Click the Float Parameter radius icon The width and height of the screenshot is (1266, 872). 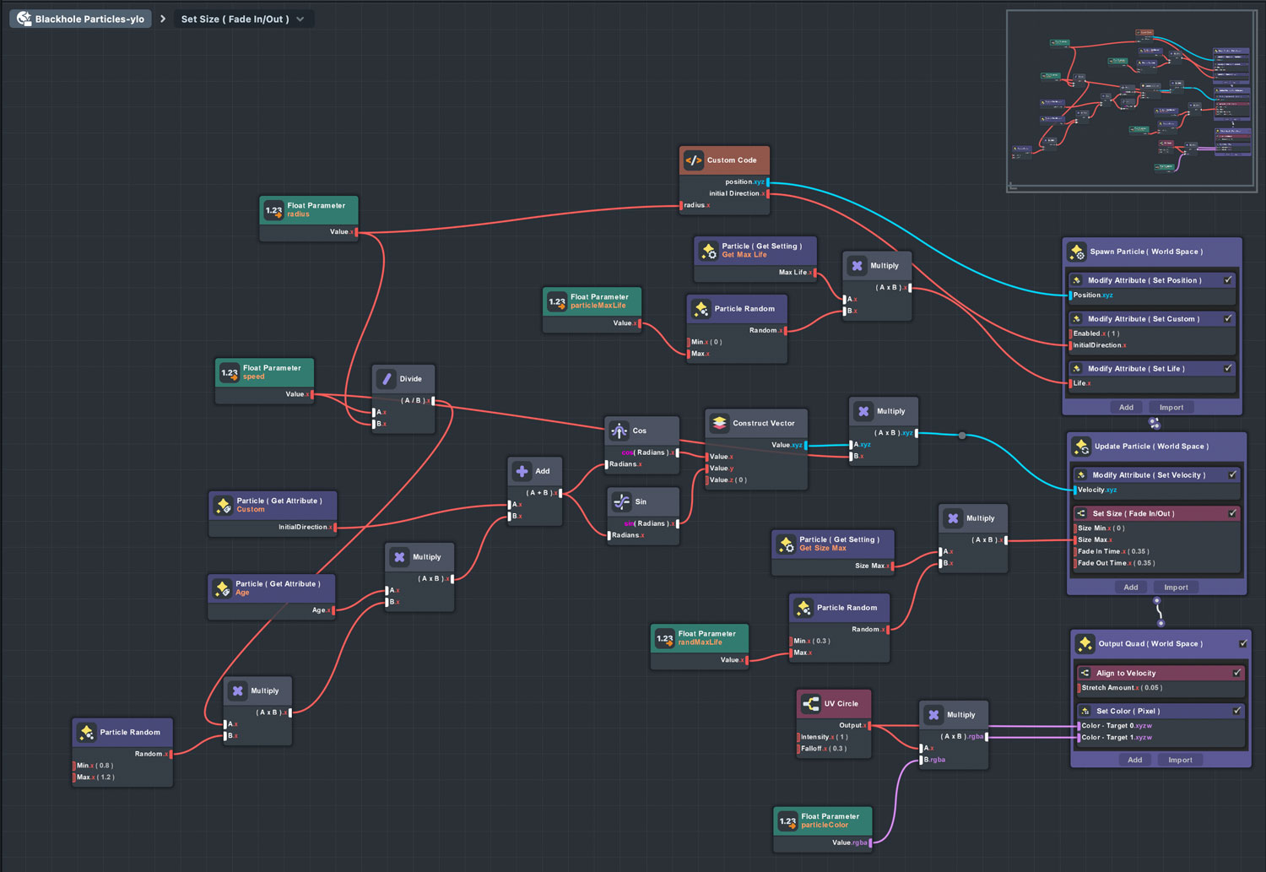pyautogui.click(x=274, y=210)
